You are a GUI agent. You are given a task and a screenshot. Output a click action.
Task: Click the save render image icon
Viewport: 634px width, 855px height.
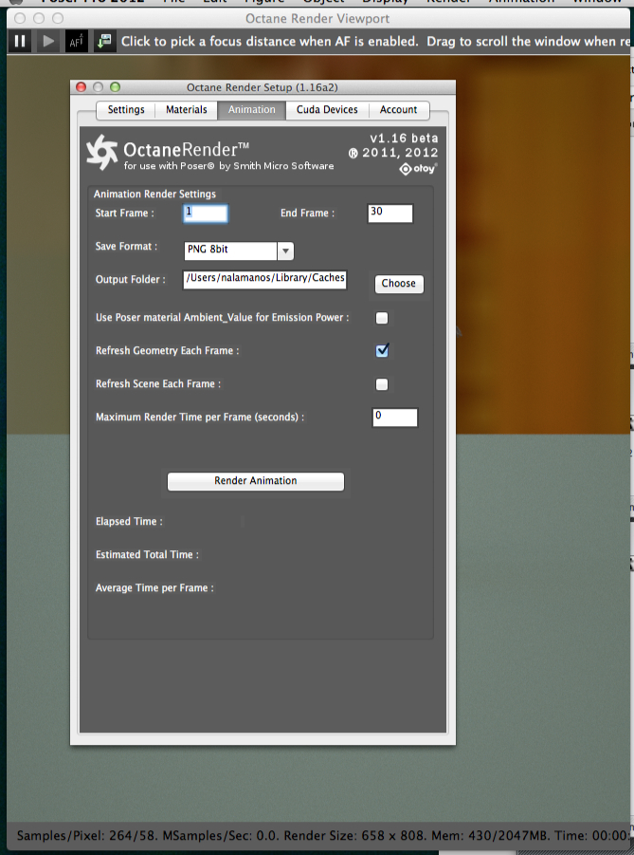tap(104, 42)
